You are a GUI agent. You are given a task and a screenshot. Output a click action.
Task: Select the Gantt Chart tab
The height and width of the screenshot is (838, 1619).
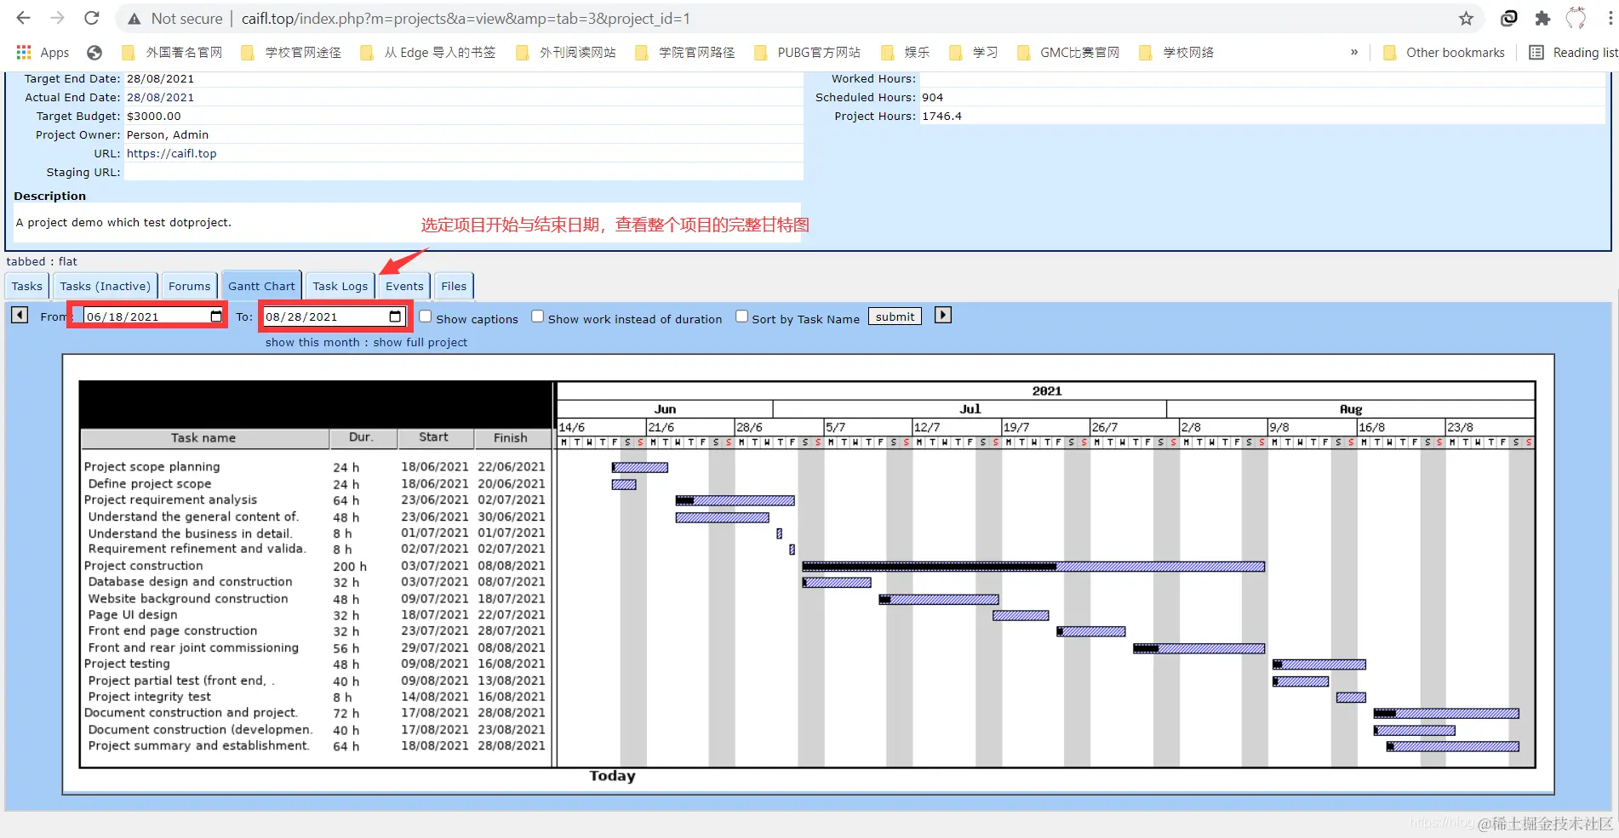[x=261, y=287]
